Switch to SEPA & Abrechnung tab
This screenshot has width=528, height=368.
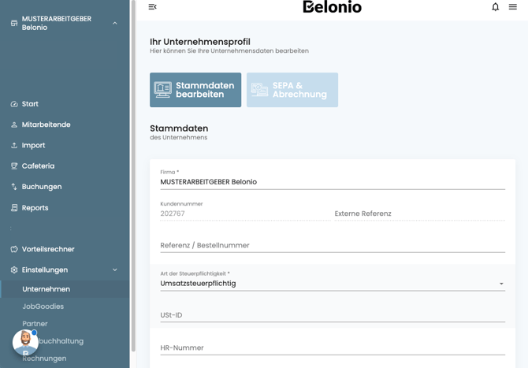click(x=292, y=90)
